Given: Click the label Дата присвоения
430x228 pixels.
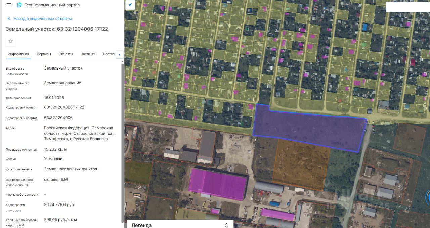Looking at the screenshot, I should [x=18, y=98].
